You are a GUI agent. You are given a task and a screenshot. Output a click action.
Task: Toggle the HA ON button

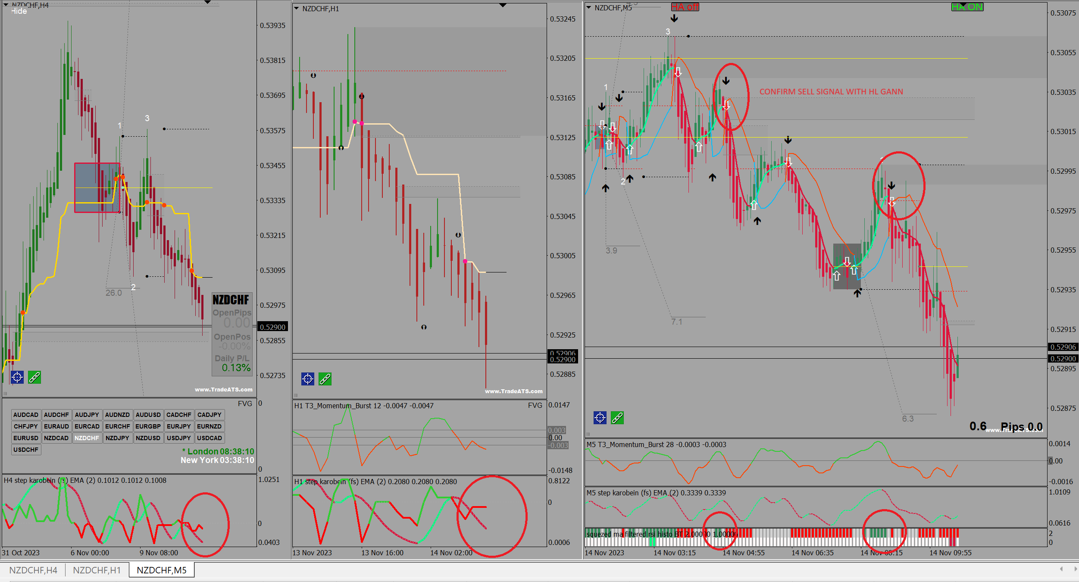point(967,7)
